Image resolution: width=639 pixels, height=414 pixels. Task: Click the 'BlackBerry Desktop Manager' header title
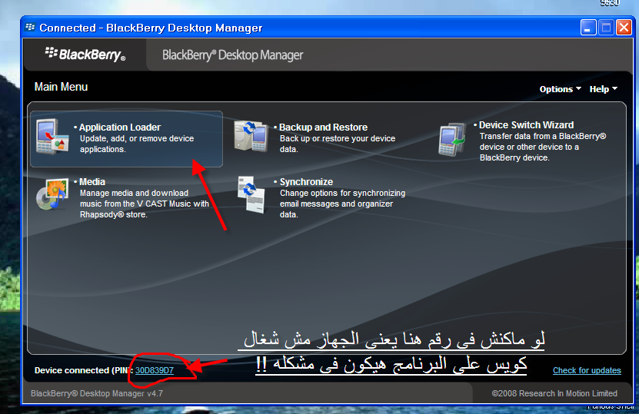pyautogui.click(x=232, y=55)
